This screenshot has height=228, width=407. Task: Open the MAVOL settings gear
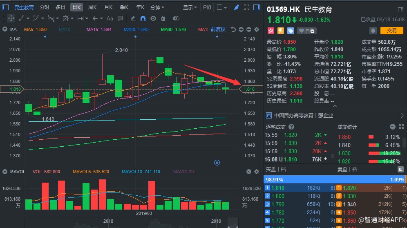(x=257, y=172)
